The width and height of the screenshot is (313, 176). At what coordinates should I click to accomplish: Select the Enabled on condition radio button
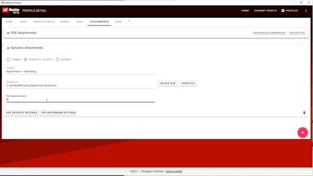(x=25, y=60)
